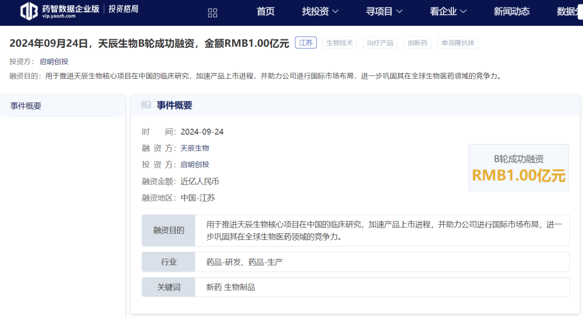Click the B轮成功融资 label in the amount card
Screen dimensions: 583x317
click(x=519, y=159)
